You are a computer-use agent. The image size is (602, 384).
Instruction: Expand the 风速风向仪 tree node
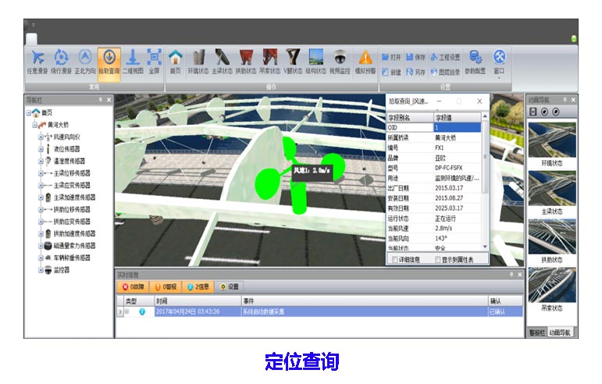tap(41, 137)
